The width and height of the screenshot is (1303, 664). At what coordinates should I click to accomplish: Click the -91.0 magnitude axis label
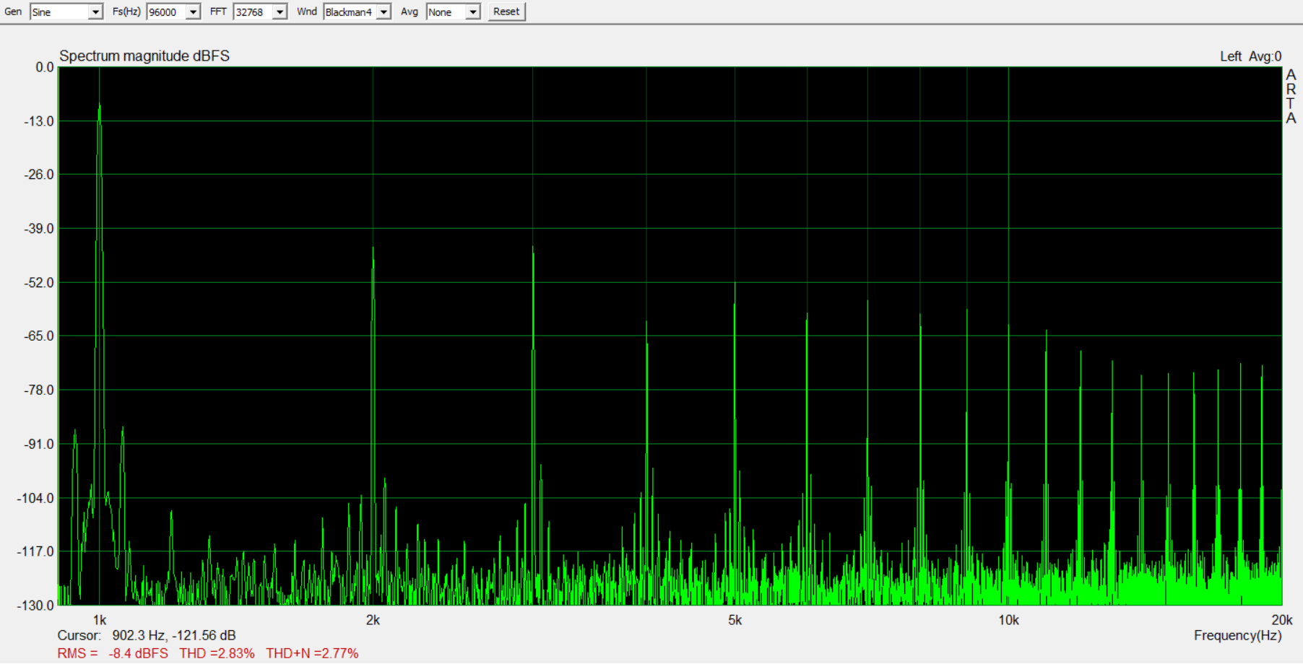click(x=39, y=445)
